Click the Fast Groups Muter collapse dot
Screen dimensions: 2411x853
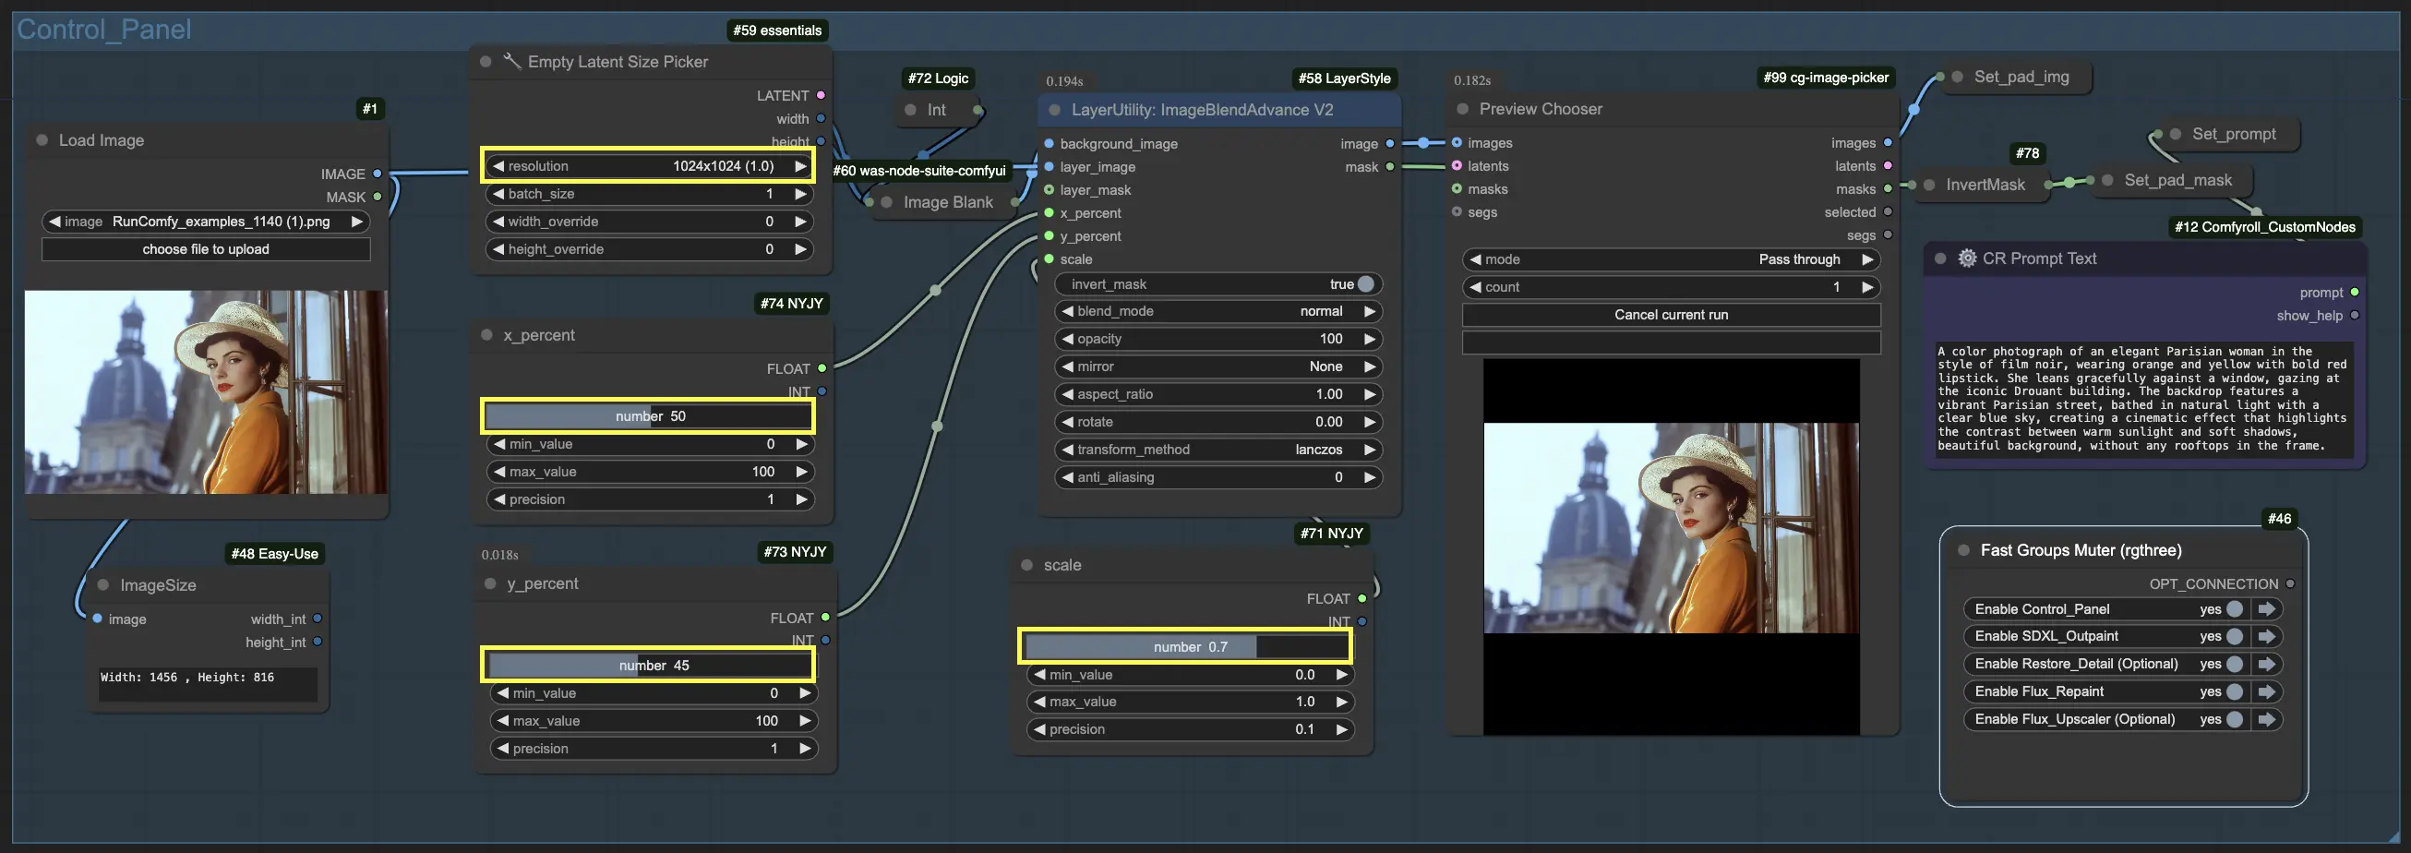pos(1963,550)
